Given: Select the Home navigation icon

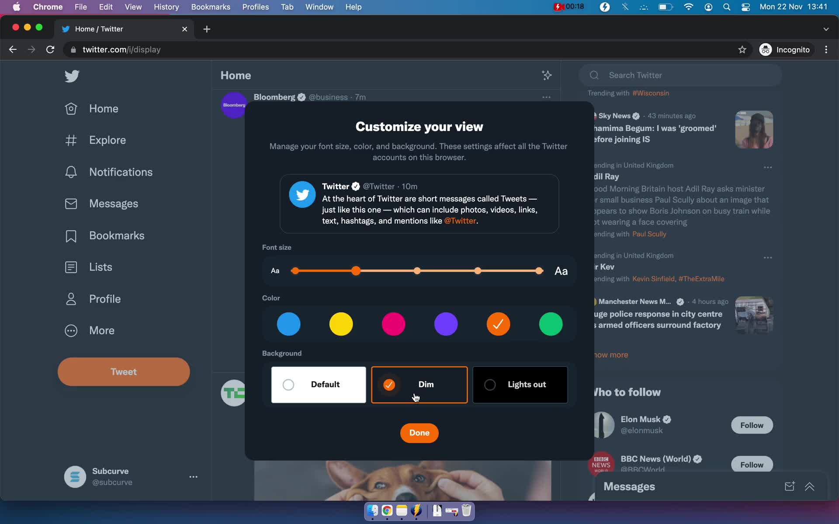Looking at the screenshot, I should click(x=71, y=109).
